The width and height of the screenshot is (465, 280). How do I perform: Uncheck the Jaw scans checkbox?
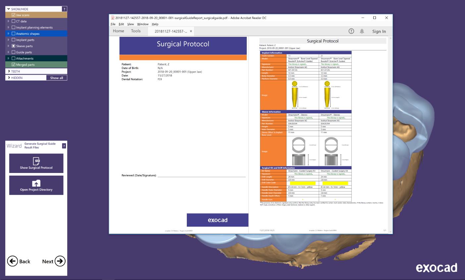14,15
